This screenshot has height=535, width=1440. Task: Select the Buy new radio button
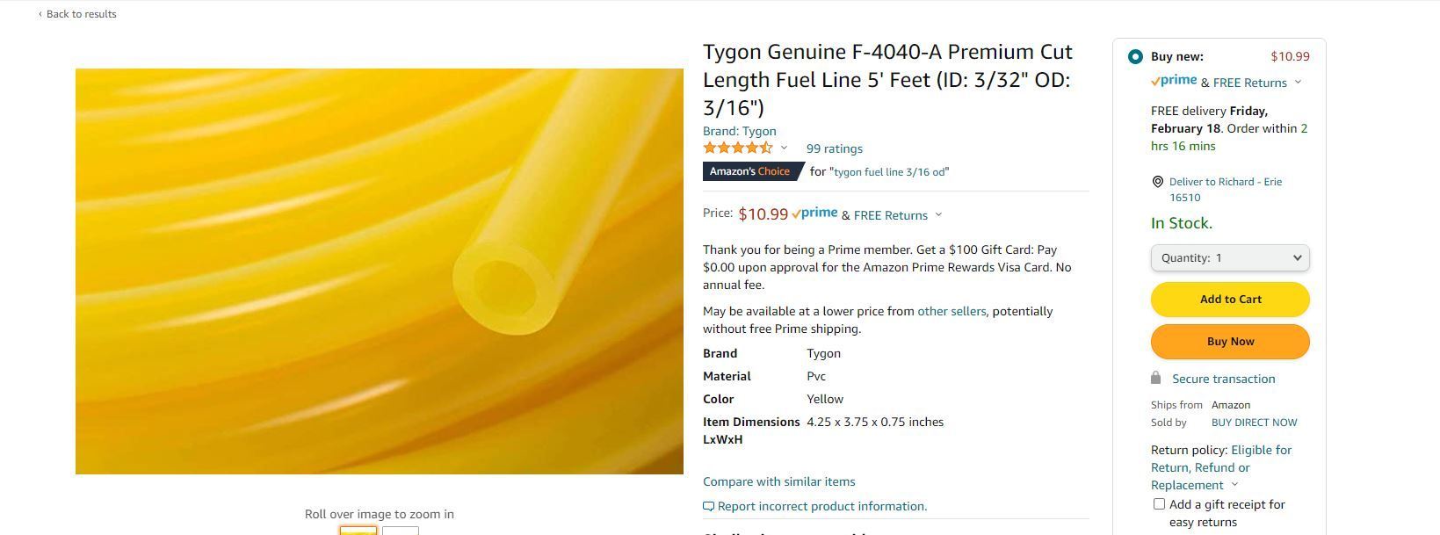1135,57
